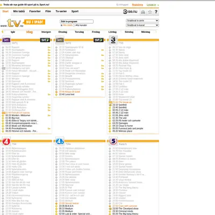Open help via the question mark icon

point(156,12)
